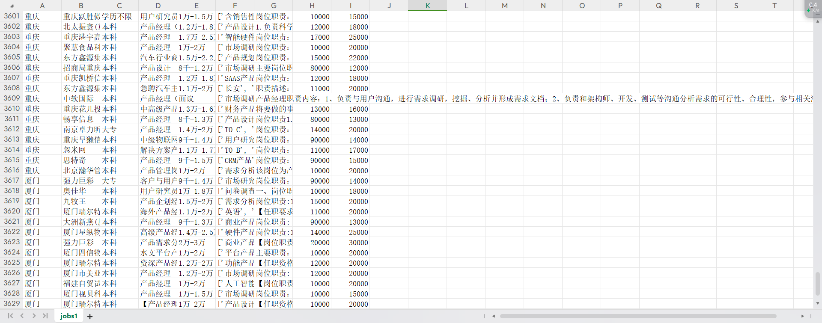Click horizontal scrollbar right arrow

[x=802, y=316]
